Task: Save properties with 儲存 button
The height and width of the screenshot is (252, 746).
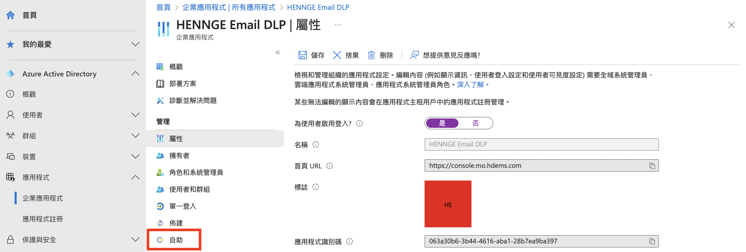Action: (311, 55)
